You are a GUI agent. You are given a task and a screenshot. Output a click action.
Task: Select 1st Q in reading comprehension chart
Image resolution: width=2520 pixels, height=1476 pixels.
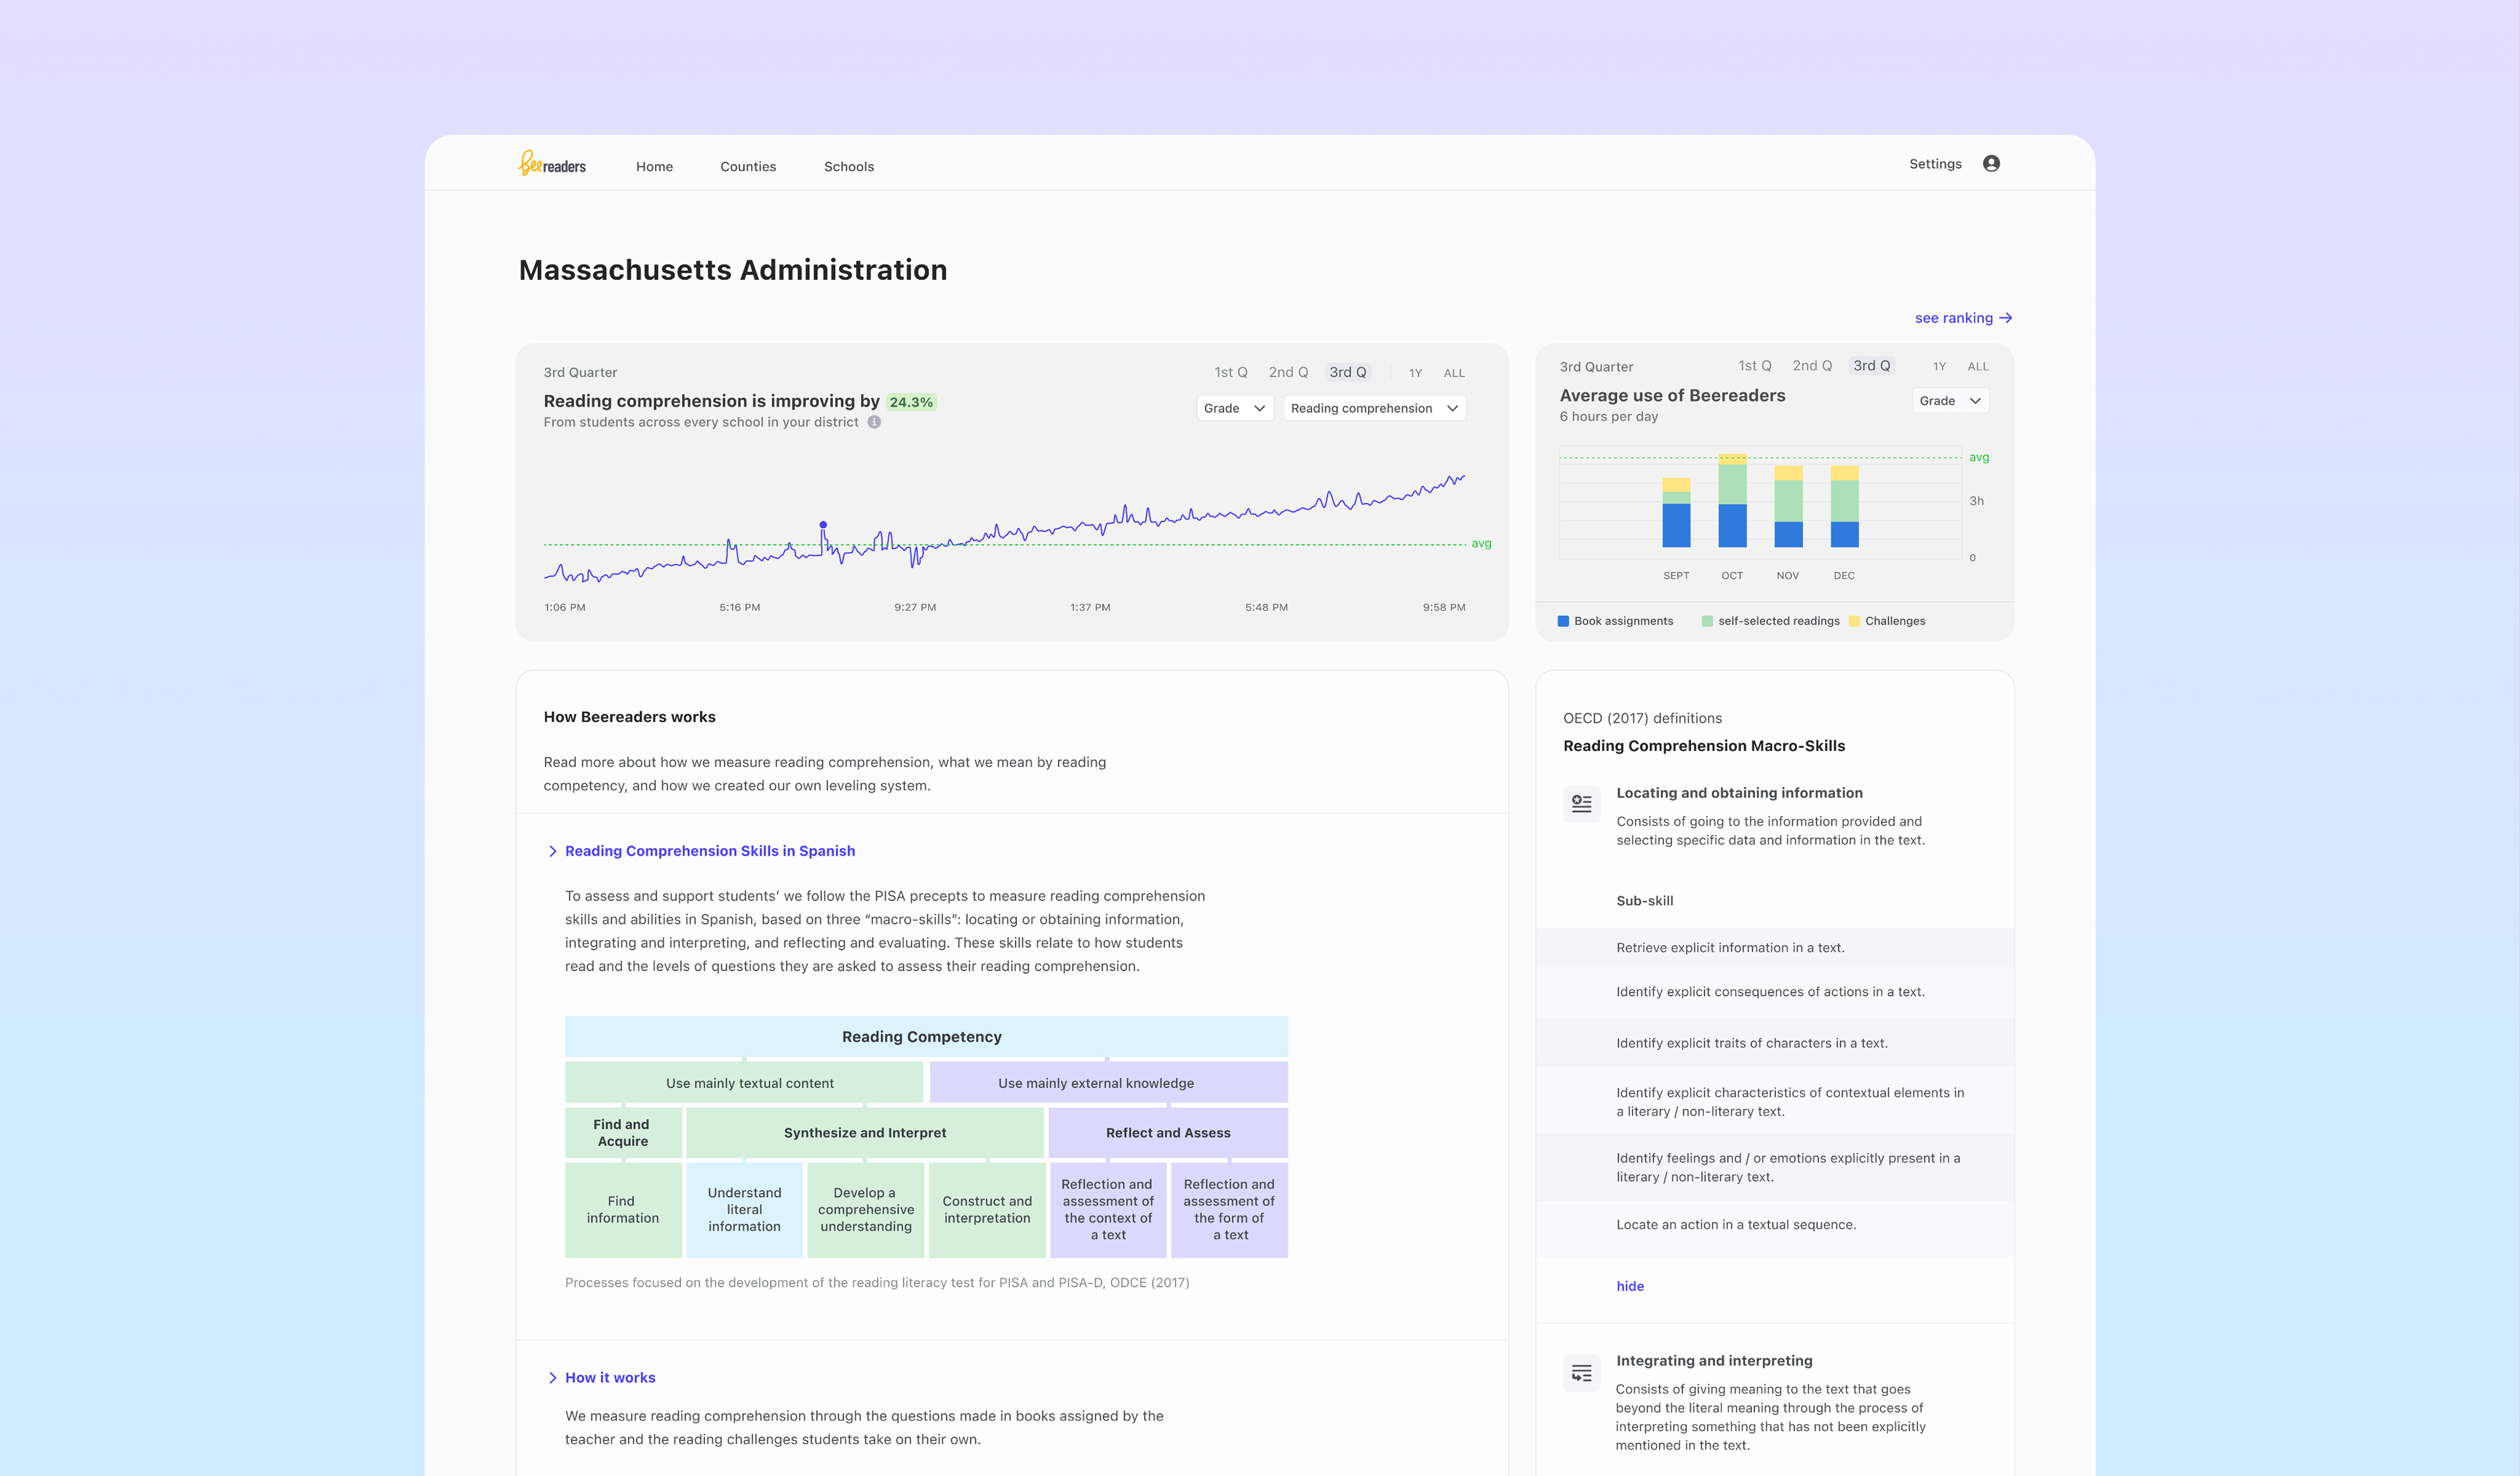pos(1230,372)
